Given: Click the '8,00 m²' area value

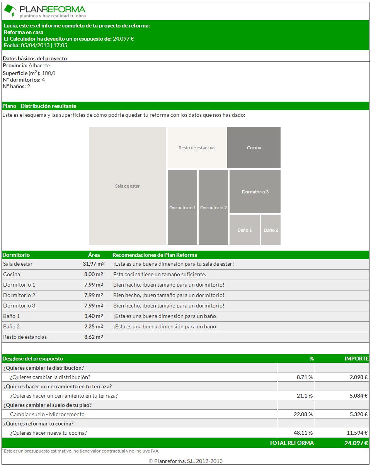Looking at the screenshot, I should coord(94,274).
